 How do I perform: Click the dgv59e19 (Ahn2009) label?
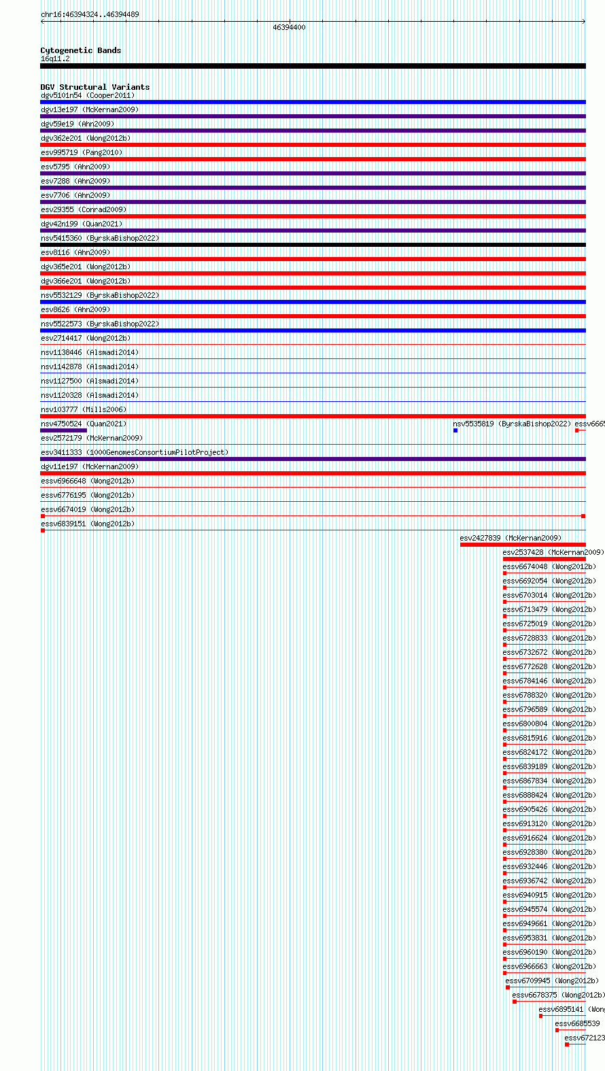77,124
